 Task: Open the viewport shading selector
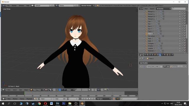point(46,90)
